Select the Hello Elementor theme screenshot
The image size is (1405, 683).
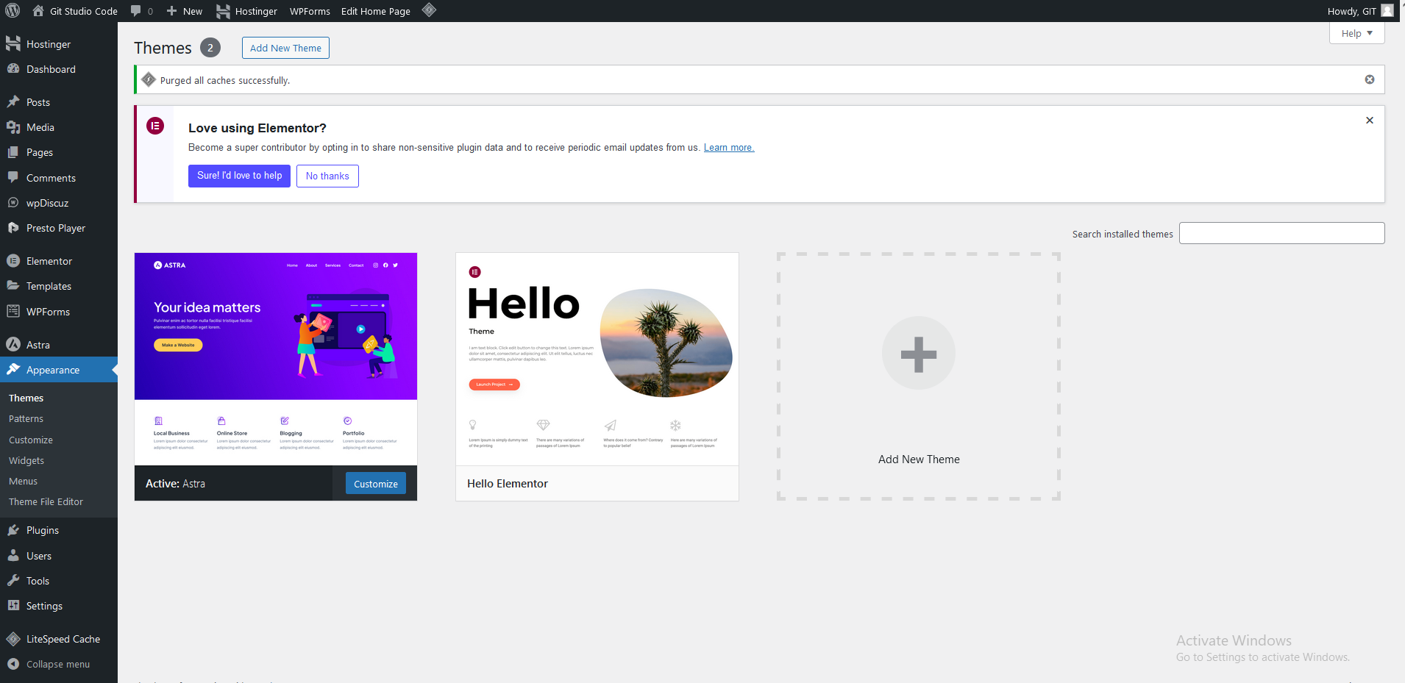(597, 359)
